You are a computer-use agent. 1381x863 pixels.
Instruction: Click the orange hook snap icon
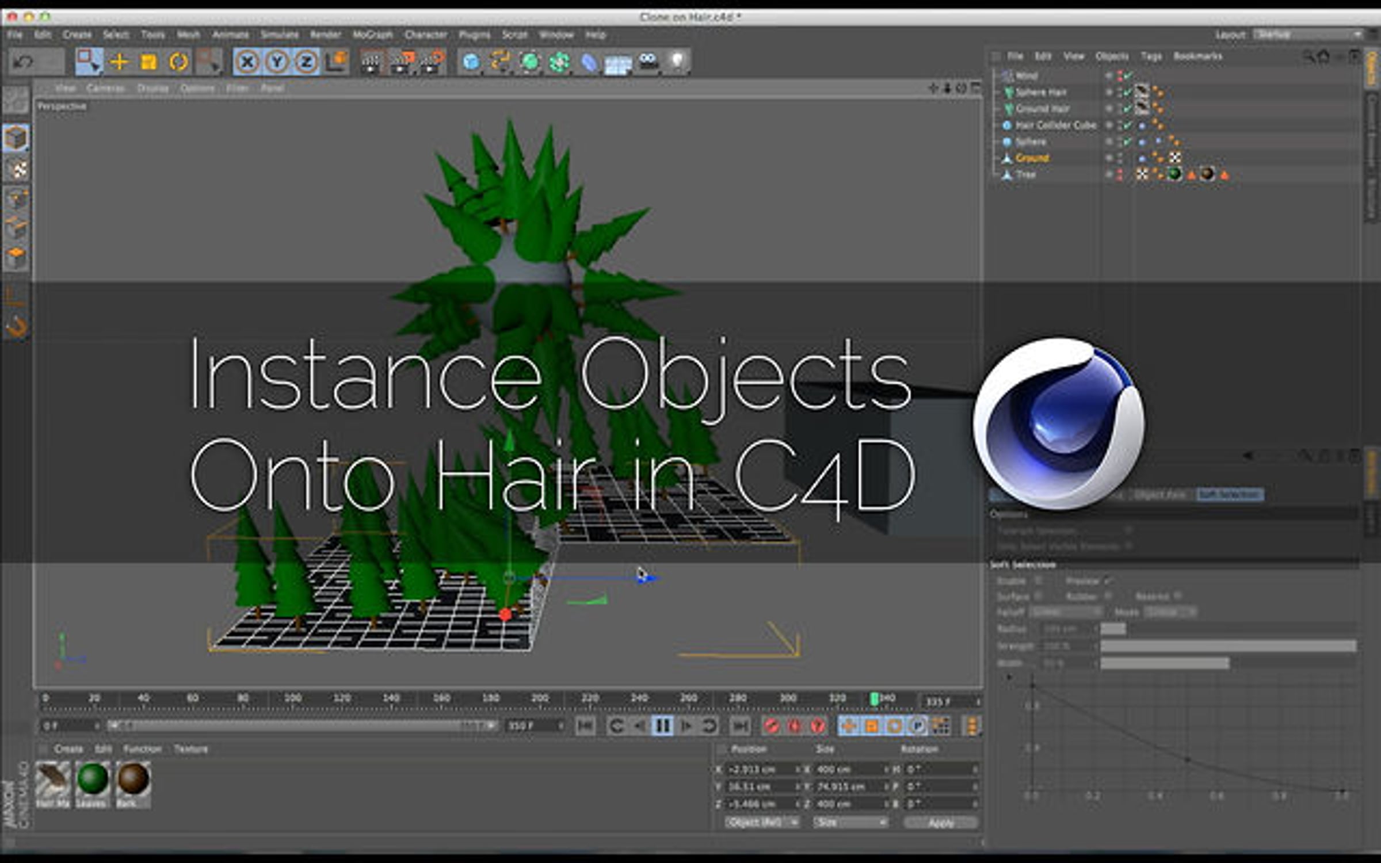[x=16, y=328]
